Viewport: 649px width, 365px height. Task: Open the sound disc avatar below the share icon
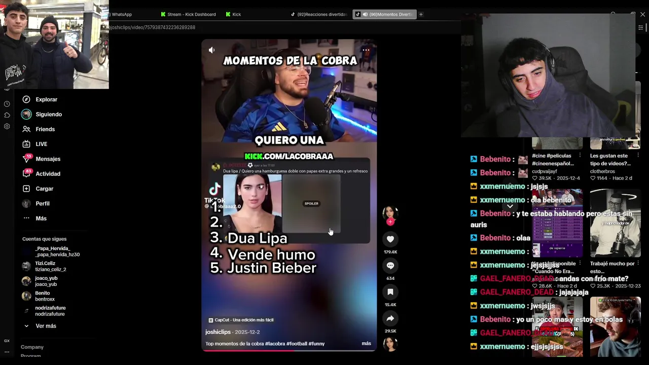[390, 344]
